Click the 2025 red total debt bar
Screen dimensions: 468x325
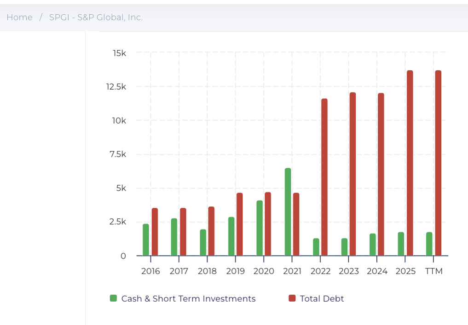pos(410,163)
